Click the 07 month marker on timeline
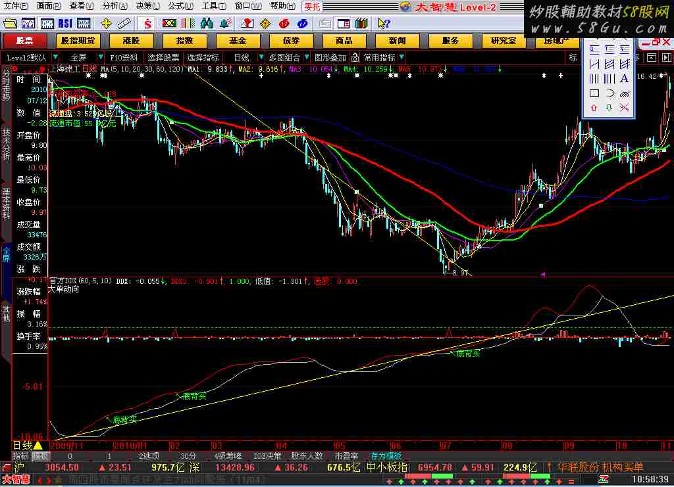 coord(446,446)
